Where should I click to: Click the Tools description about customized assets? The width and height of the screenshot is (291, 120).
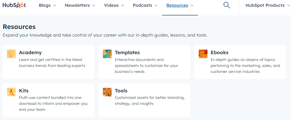pos(149,100)
